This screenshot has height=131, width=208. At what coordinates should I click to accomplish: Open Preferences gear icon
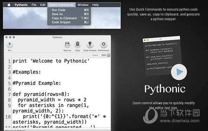tap(103, 44)
